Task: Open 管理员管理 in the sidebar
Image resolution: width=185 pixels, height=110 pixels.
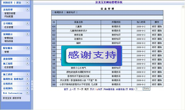Action: 10,13
